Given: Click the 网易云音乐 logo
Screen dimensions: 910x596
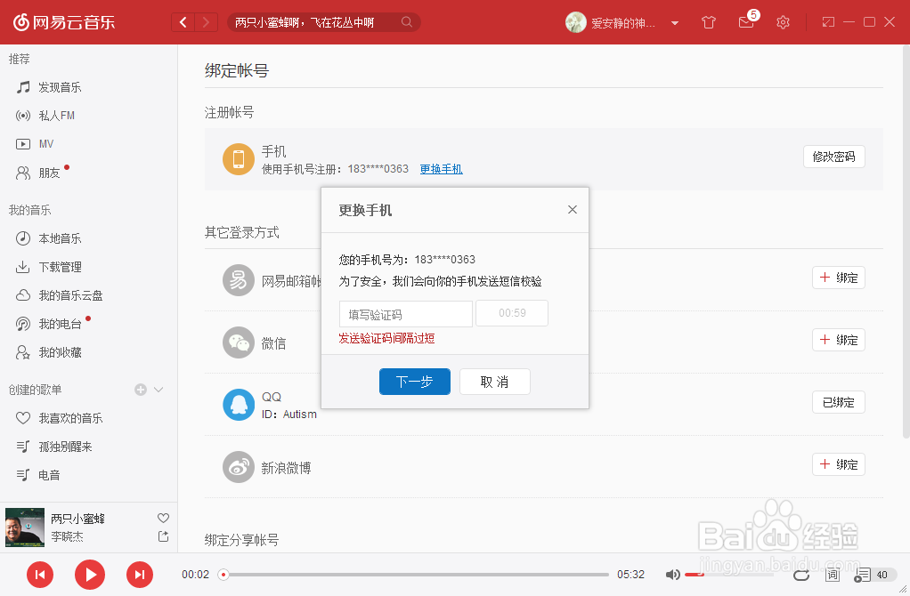Looking at the screenshot, I should click(64, 22).
